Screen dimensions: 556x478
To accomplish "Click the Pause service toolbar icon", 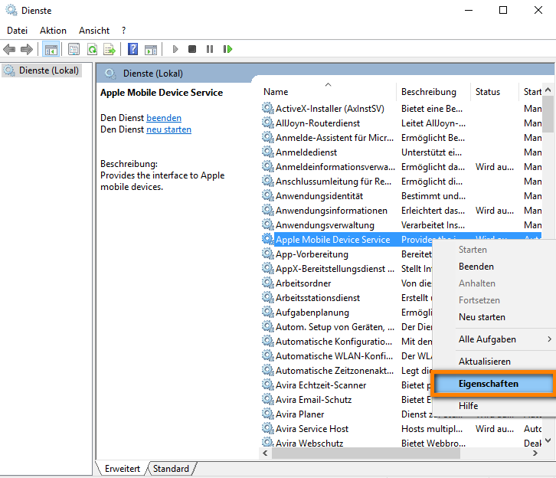I will pos(210,49).
